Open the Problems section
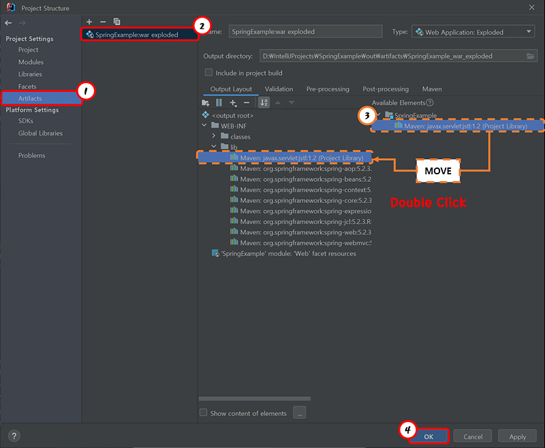 tap(31, 156)
